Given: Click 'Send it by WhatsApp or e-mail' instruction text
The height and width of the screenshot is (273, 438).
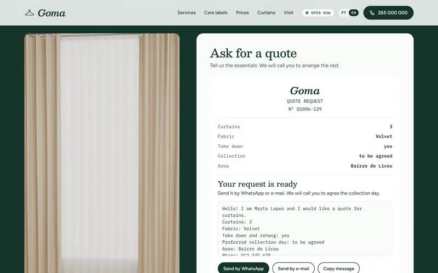Looking at the screenshot, I should pyautogui.click(x=298, y=193).
